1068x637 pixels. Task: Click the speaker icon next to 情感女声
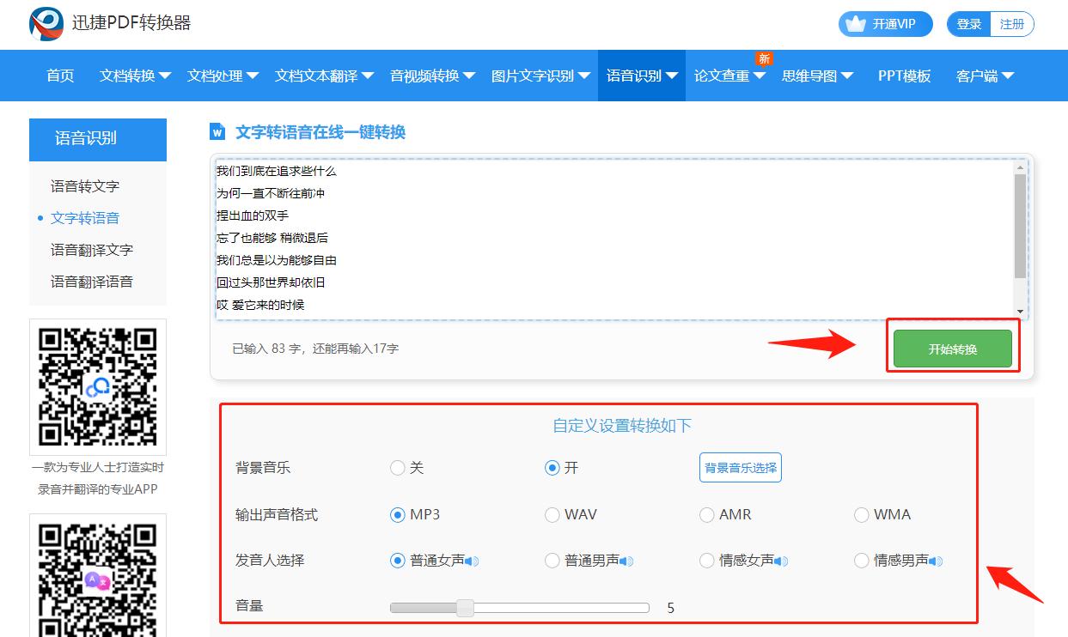780,561
